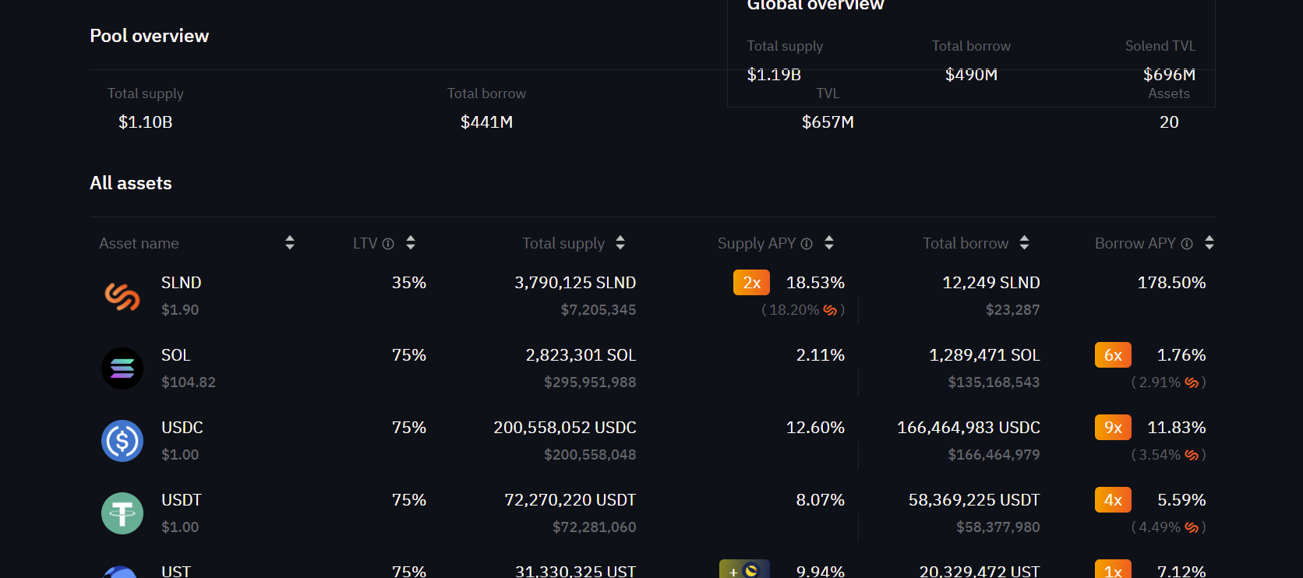Click the 9x reward badge for USDC
This screenshot has height=578, width=1303.
tap(1113, 428)
